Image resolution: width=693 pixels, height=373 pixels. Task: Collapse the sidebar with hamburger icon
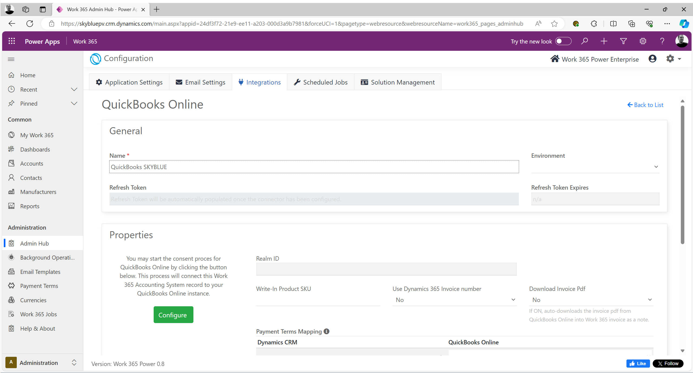[x=11, y=59]
